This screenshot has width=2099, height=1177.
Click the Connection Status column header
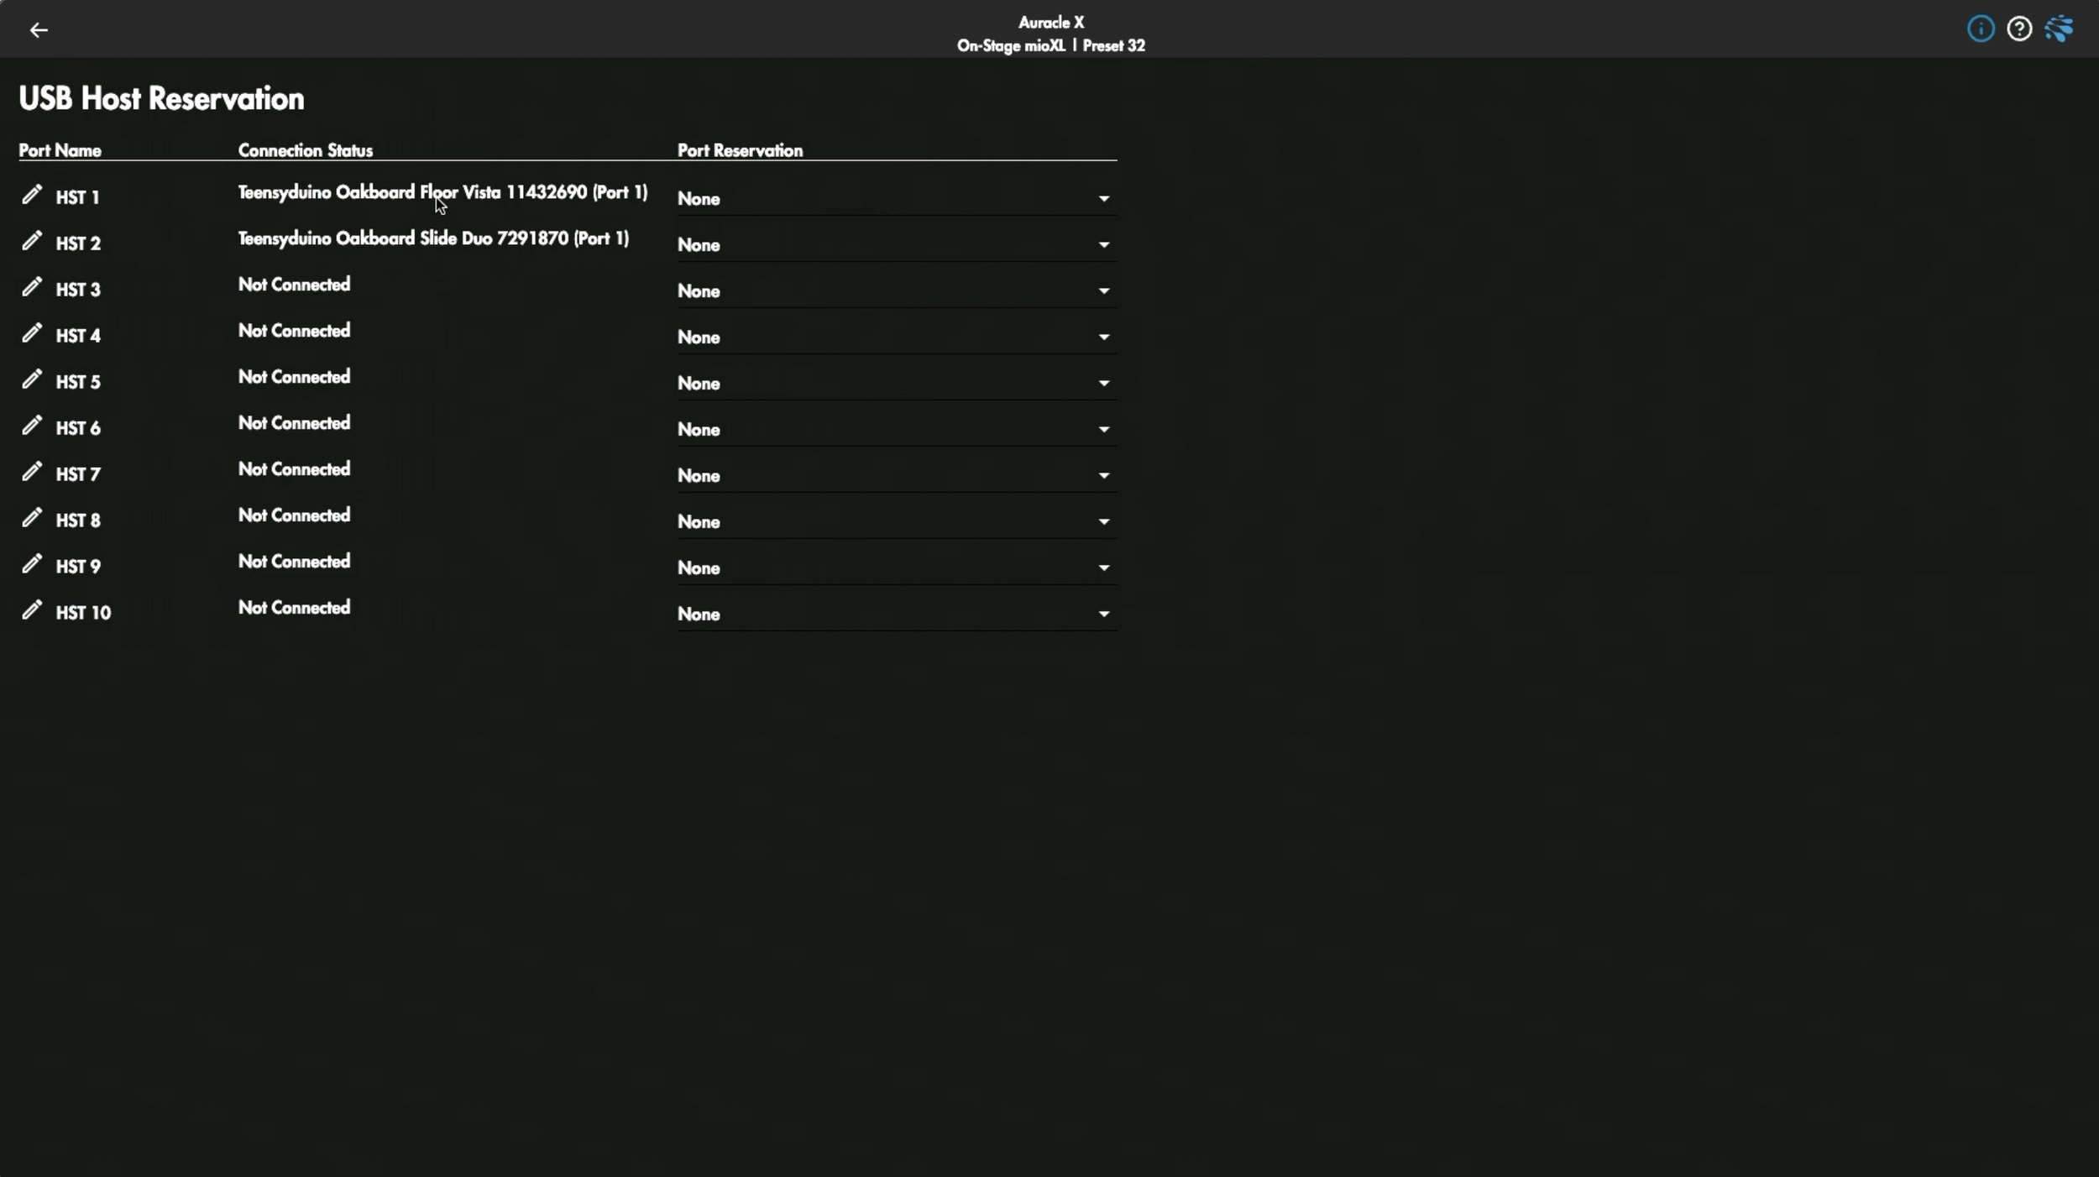305,150
